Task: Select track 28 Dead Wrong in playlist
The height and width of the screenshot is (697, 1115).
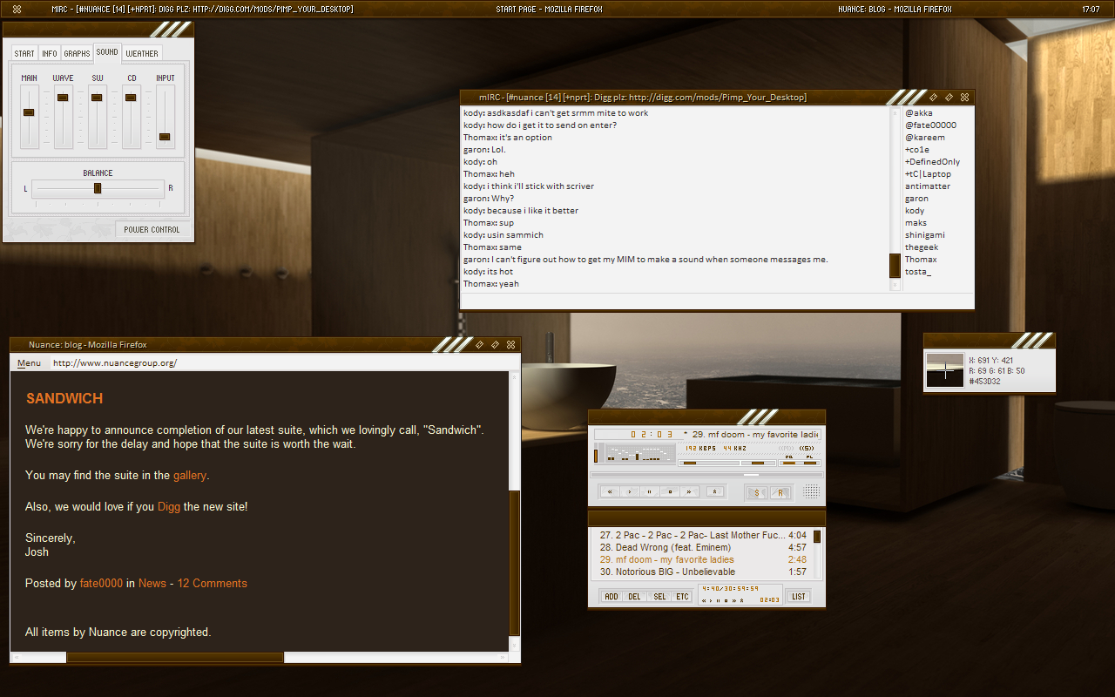Action: click(x=703, y=547)
